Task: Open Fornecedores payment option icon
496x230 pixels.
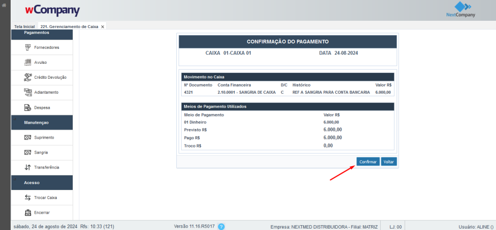Action: click(x=28, y=47)
